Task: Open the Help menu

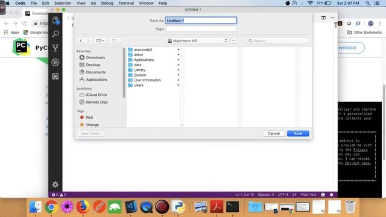Action: (x=163, y=3)
